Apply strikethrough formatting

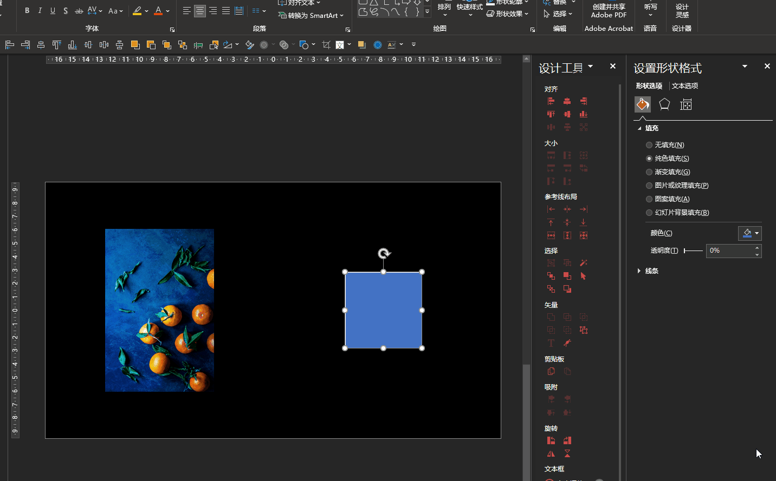[x=79, y=11]
